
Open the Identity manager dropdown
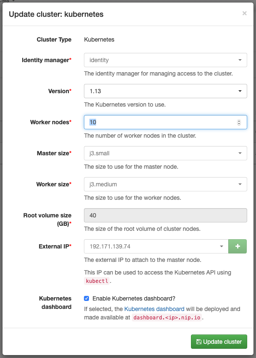coord(165,60)
